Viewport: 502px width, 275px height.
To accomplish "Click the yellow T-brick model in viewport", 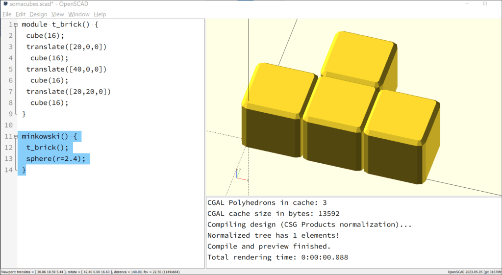I will click(x=341, y=107).
